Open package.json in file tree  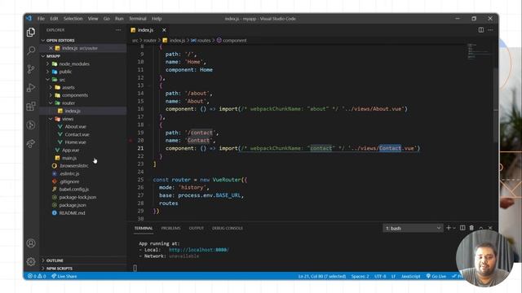pyautogui.click(x=73, y=205)
